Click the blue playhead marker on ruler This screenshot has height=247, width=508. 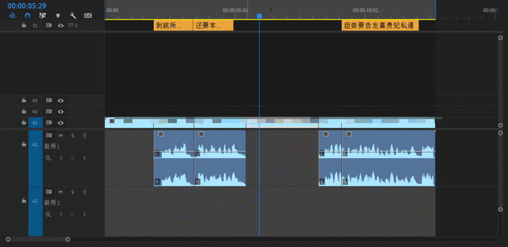(x=259, y=16)
